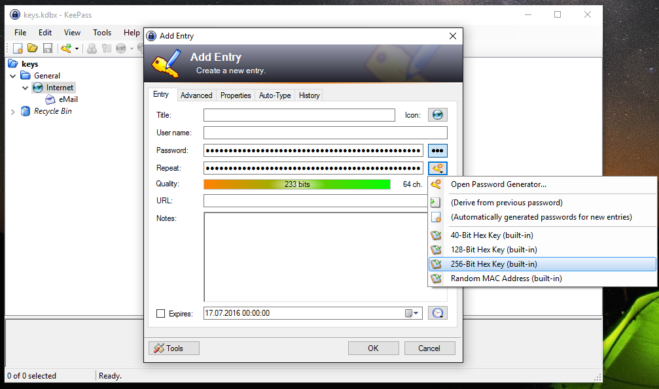659x389 pixels.
Task: Expand the Recycle Bin tree node
Action: tap(13, 112)
